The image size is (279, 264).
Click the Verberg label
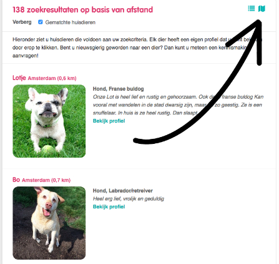(x=22, y=22)
